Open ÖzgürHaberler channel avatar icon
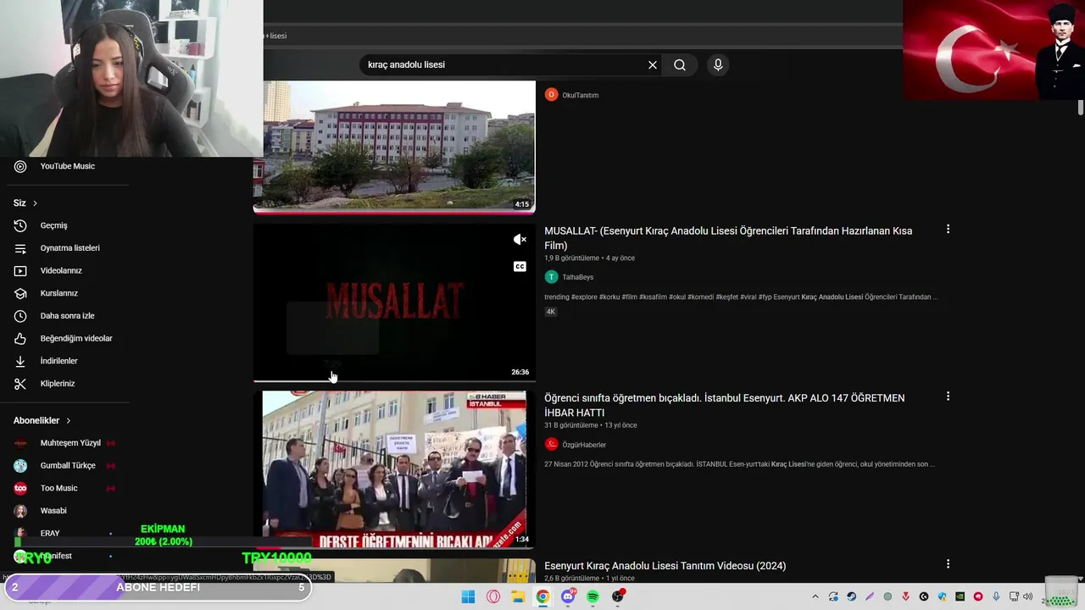The height and width of the screenshot is (610, 1085). pos(551,445)
